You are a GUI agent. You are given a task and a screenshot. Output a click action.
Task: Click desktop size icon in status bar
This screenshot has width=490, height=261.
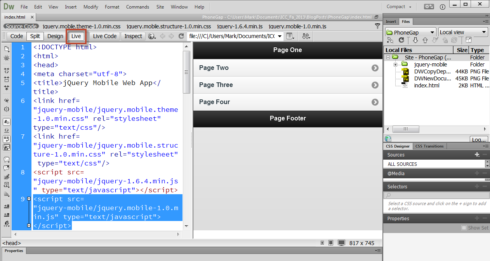point(341,243)
